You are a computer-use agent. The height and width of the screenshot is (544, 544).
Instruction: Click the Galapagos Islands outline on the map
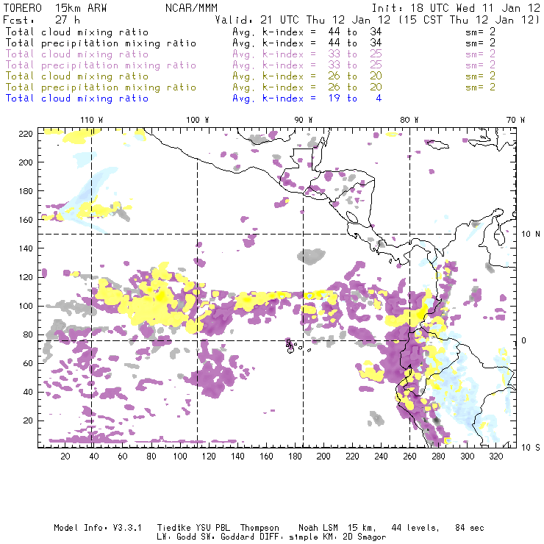[293, 345]
